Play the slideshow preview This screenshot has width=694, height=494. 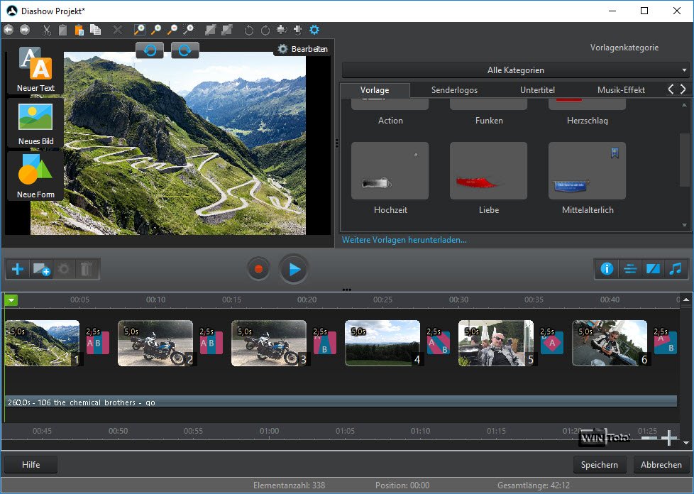[x=294, y=269]
